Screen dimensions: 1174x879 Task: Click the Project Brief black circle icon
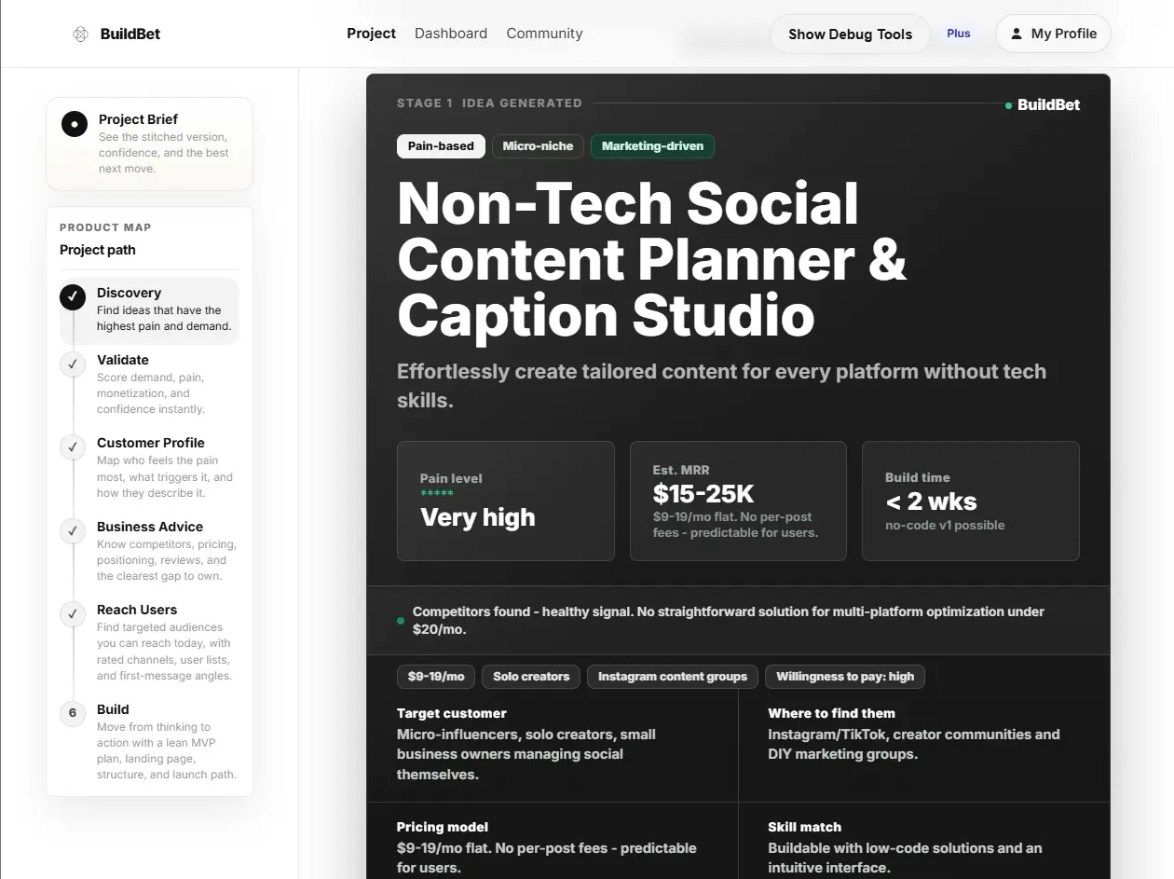75,123
